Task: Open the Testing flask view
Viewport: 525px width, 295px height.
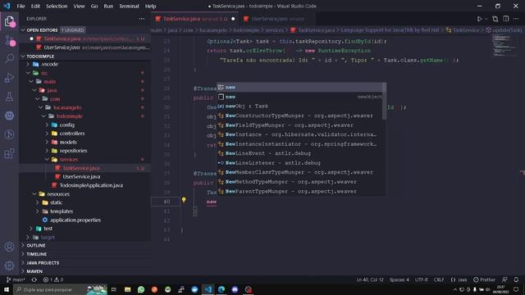Action: pos(9,97)
